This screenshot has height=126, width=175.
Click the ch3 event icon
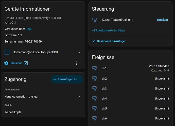[x=95, y=88]
